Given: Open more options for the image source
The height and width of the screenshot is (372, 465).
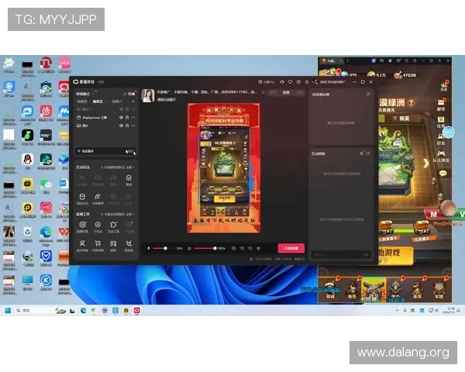Looking at the screenshot, I should pos(133,126).
